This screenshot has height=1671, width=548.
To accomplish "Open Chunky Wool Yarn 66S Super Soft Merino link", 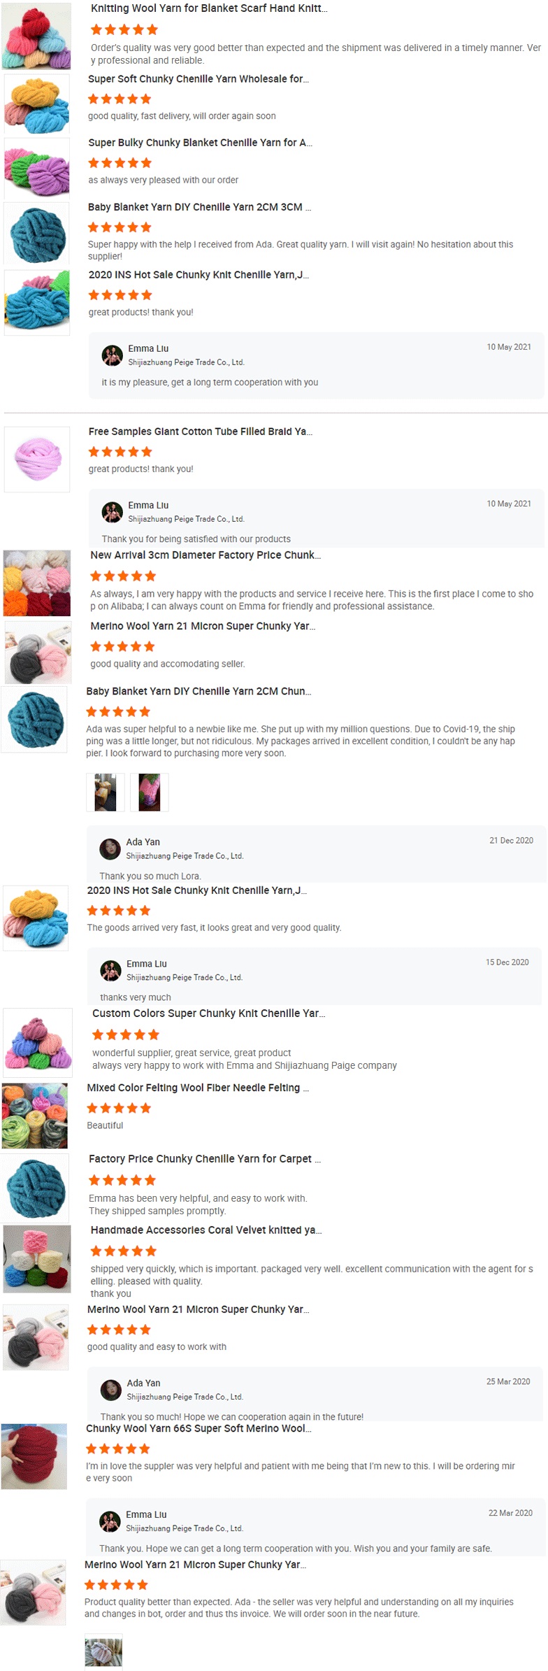I will [199, 1428].
